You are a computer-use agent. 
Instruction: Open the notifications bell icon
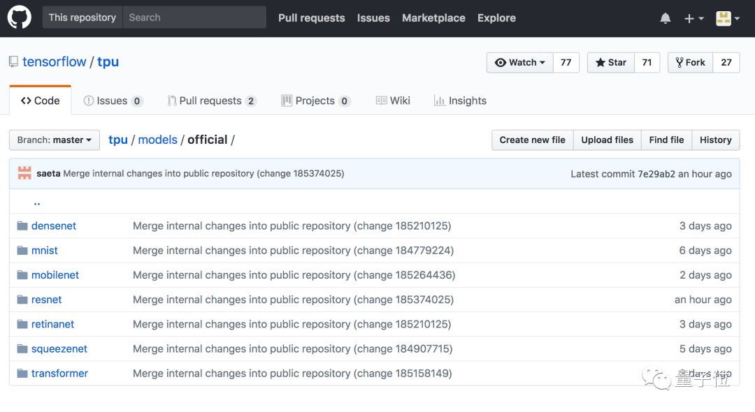665,18
